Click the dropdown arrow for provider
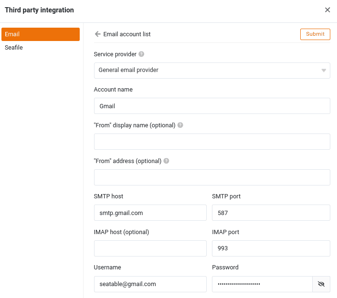The width and height of the screenshot is (337, 298). coord(324,71)
